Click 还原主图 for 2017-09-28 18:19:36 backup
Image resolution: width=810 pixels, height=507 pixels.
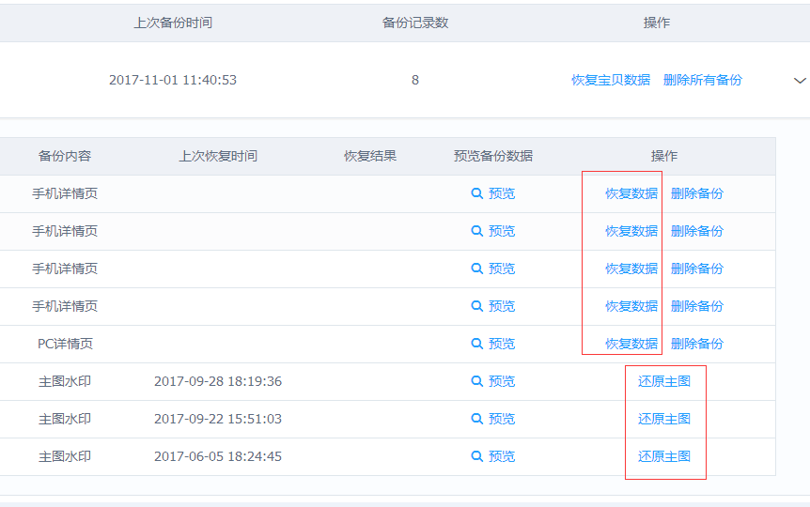point(664,381)
